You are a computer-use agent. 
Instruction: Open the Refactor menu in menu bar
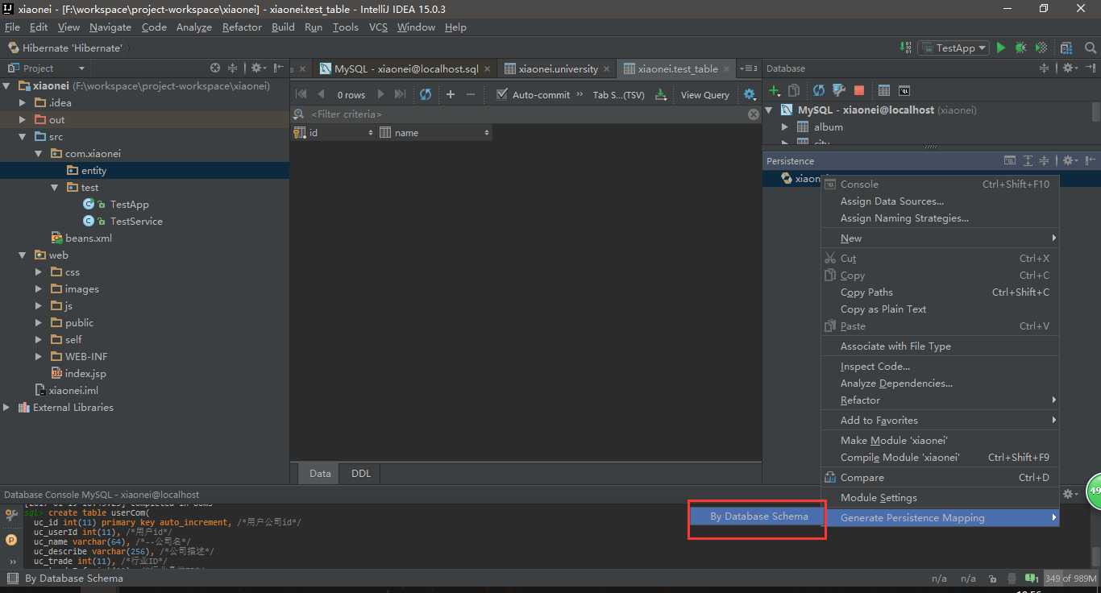(242, 27)
